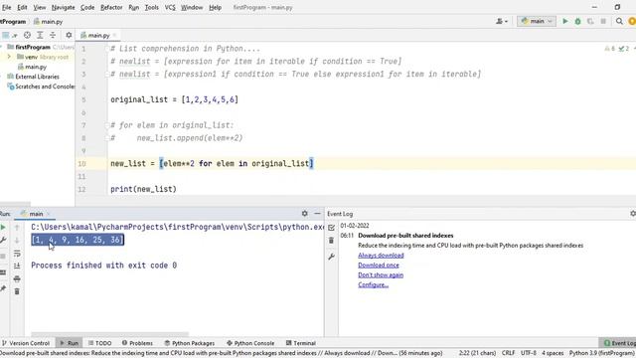Toggle soft-wrap in Run console
This screenshot has width=636, height=358.
[x=17, y=254]
